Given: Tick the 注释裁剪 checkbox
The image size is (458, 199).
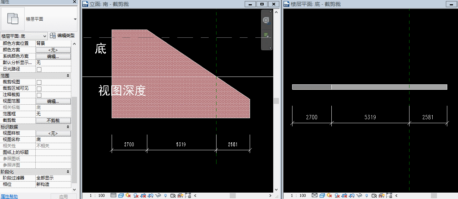Looking at the screenshot, I should click(39, 95).
